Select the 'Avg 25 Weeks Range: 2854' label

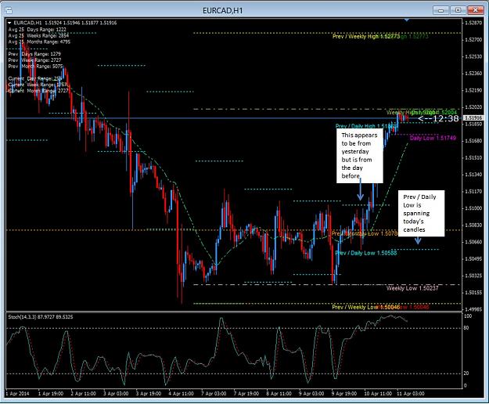coord(38,35)
